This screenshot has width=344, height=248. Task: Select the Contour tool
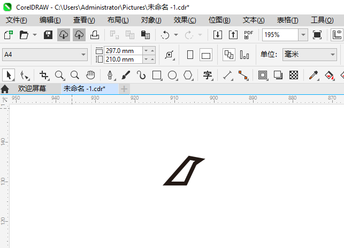click(x=263, y=75)
